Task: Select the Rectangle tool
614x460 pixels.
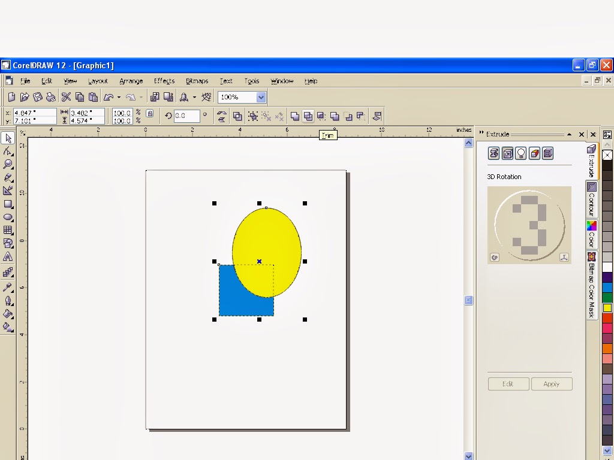Action: (x=8, y=204)
